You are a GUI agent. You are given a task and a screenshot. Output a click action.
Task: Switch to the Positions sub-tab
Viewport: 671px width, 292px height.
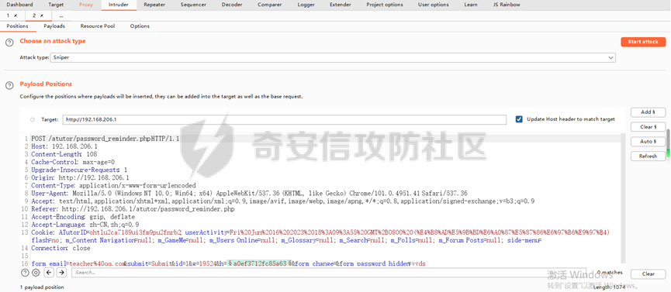pyautogui.click(x=18, y=26)
